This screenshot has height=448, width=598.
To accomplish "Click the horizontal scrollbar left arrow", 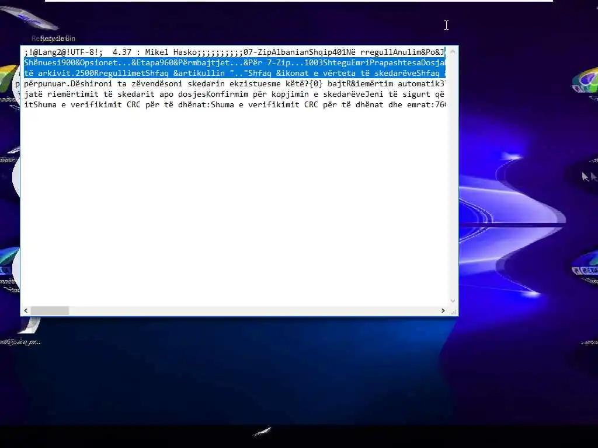I will coord(26,311).
